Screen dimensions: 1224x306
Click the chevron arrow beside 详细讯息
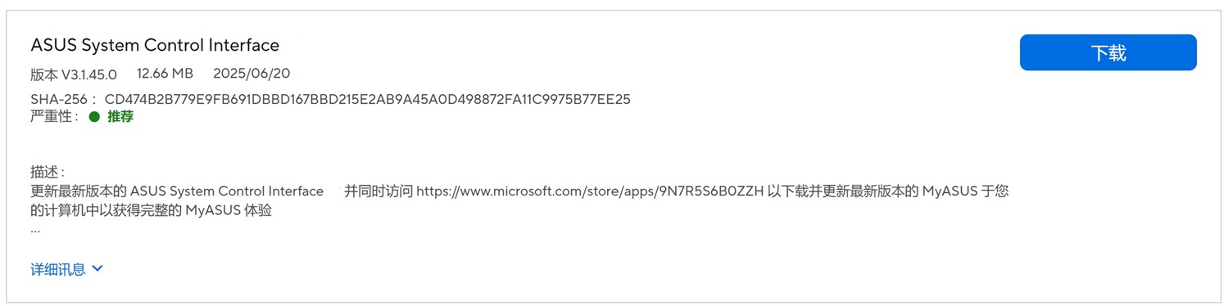point(97,268)
